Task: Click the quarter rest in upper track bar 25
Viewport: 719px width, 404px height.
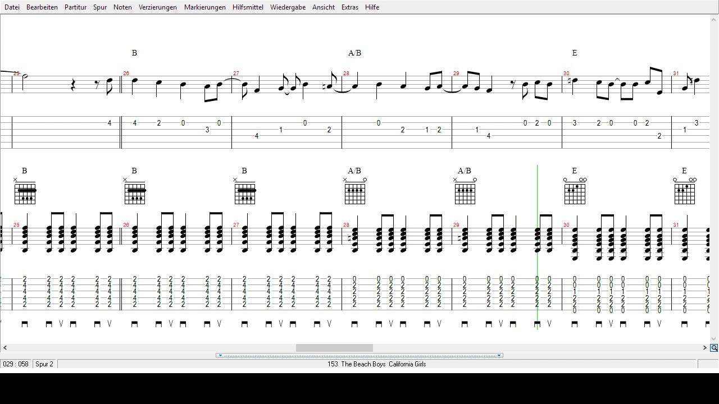Action: click(x=73, y=85)
